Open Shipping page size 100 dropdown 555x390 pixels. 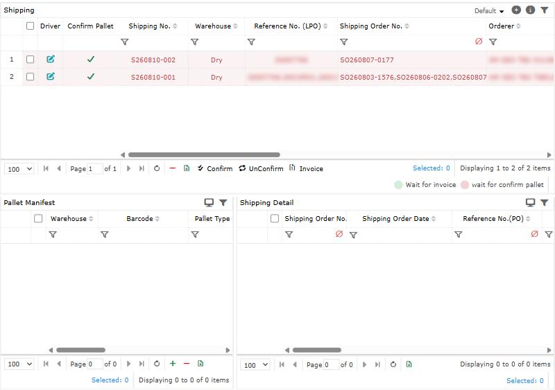click(19, 169)
